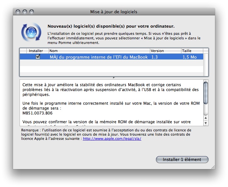Viewport: 228px width, 187px height.
Task: Sort the list by Version column header
Action: click(x=165, y=51)
